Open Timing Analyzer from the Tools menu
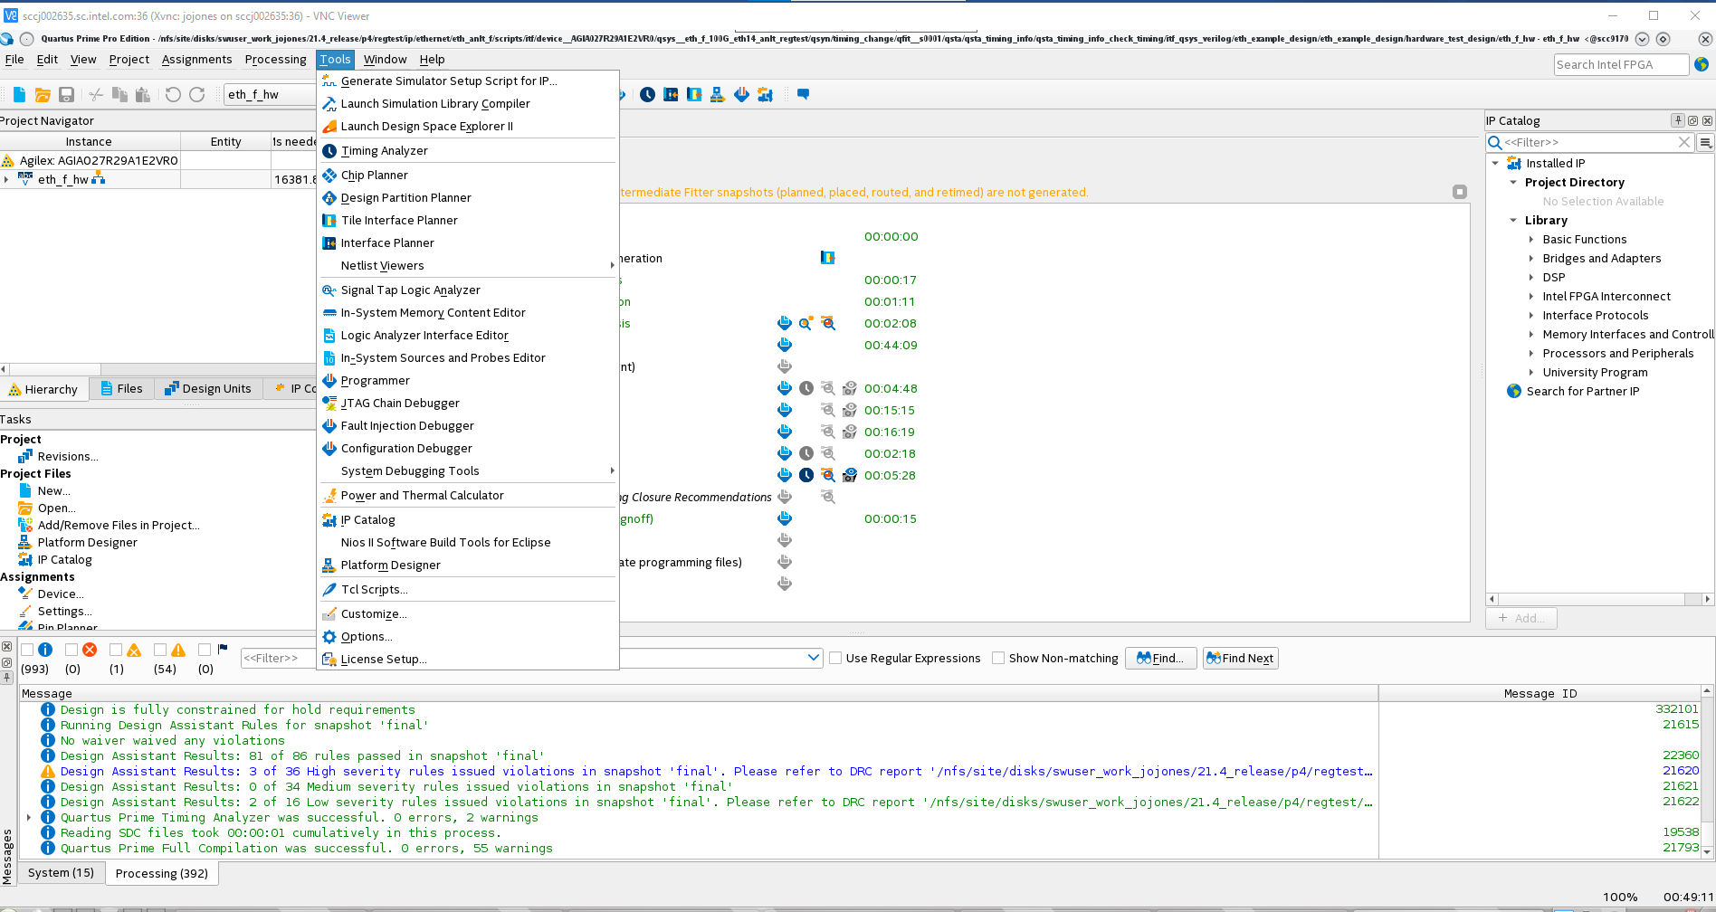Viewport: 1716px width, 912px height. click(x=384, y=151)
